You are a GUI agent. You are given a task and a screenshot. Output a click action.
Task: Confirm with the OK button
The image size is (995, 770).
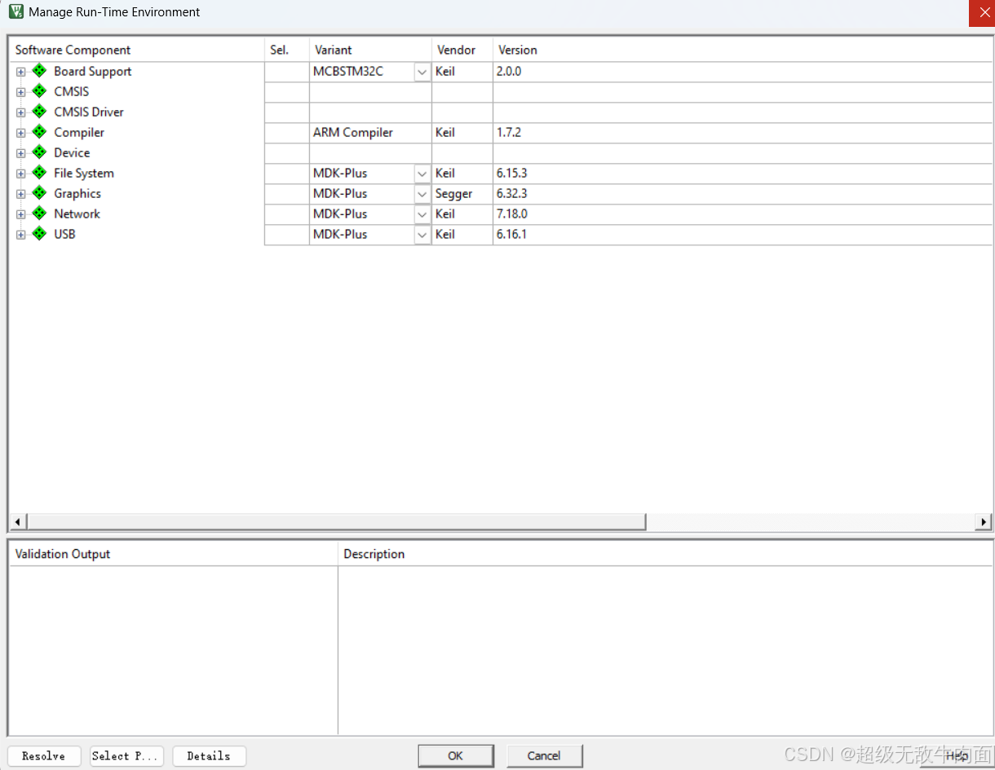click(x=456, y=756)
